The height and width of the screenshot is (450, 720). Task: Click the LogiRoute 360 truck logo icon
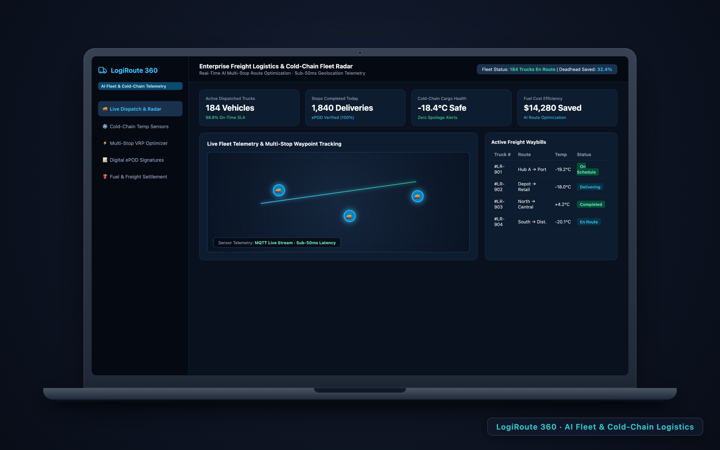103,70
